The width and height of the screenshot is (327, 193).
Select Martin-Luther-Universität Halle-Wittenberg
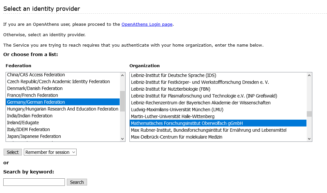click(x=172, y=116)
